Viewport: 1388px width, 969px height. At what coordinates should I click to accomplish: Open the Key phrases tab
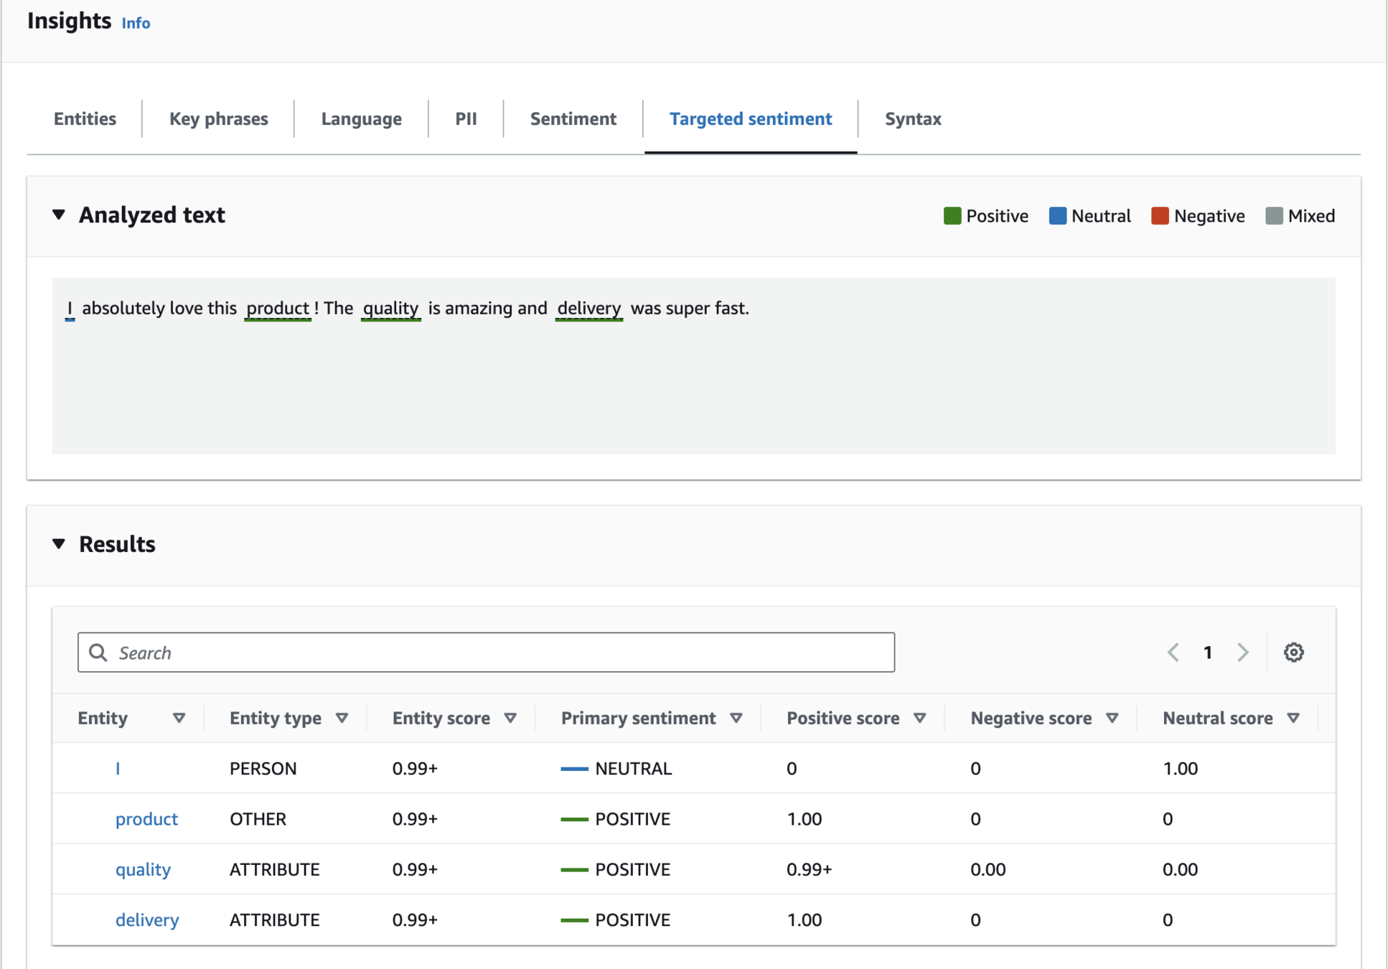click(218, 118)
